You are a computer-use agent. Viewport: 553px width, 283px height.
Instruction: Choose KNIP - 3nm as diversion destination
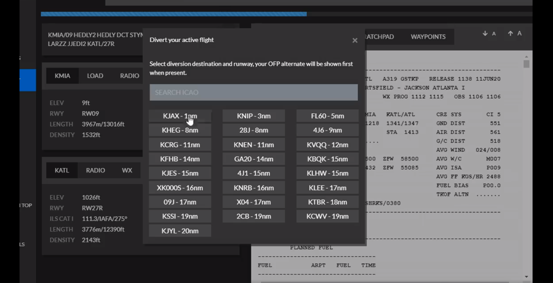pos(253,116)
